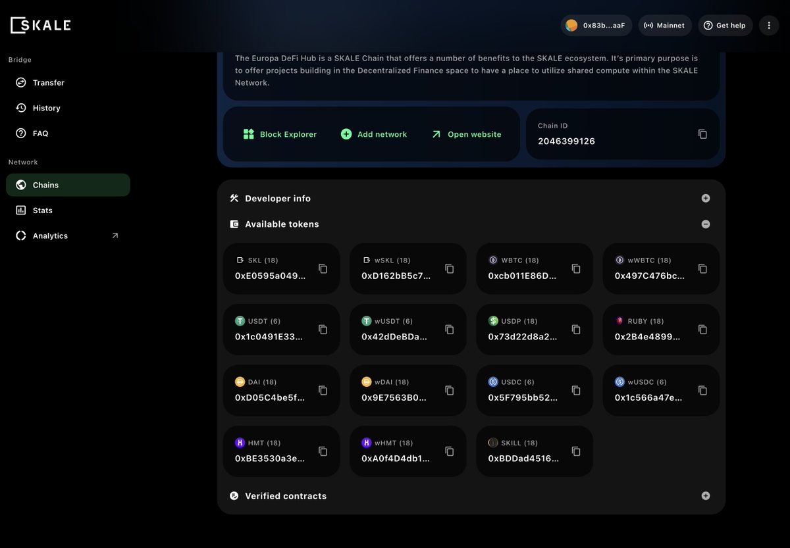Copy the HMT token address
Image resolution: width=790 pixels, height=548 pixels.
pyautogui.click(x=323, y=451)
